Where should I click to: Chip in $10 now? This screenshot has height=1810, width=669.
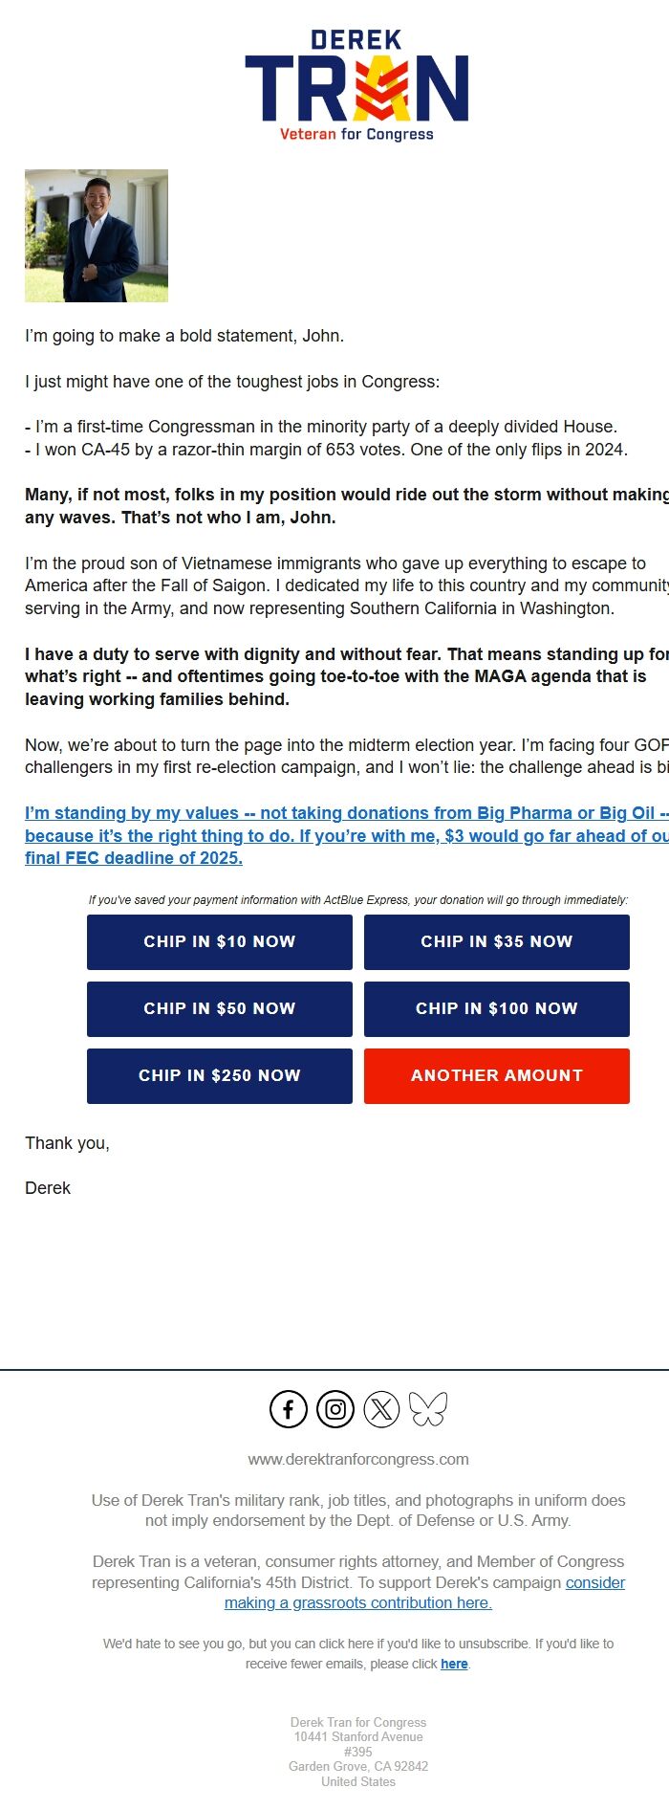(x=219, y=941)
